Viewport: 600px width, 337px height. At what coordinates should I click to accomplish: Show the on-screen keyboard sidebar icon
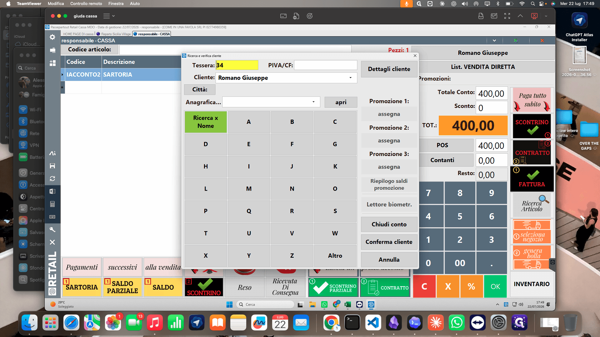point(52,217)
